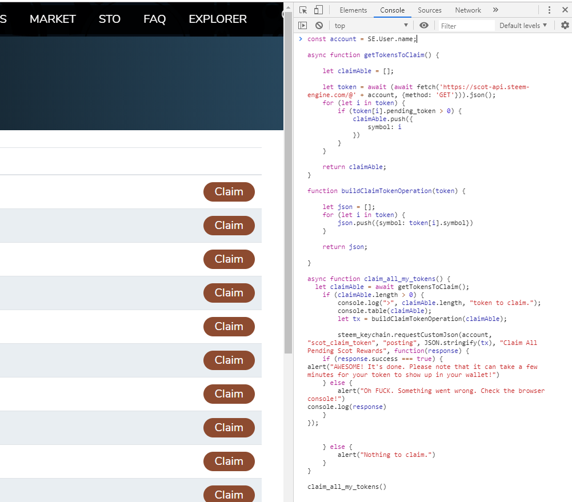This screenshot has height=502, width=572.
Task: Click the fifth Claim button from top
Action: [x=229, y=327]
